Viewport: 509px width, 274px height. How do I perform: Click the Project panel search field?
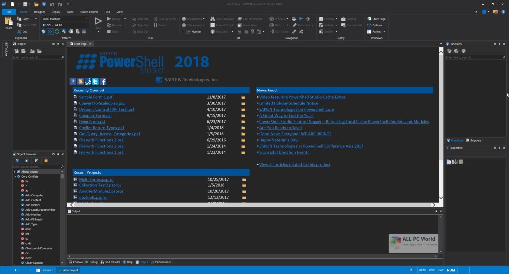[x=38, y=58]
